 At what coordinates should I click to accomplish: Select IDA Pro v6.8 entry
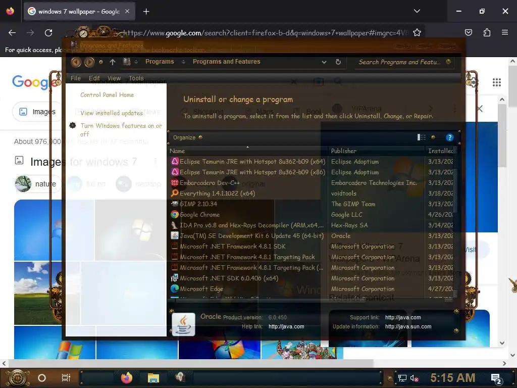click(x=247, y=225)
